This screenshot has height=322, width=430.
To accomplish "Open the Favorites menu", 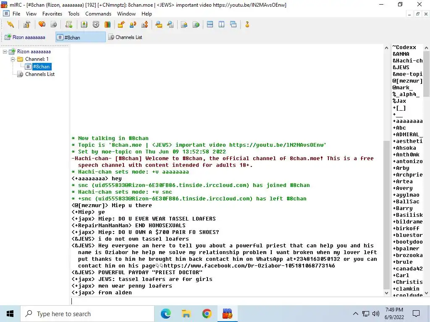I will click(x=52, y=14).
